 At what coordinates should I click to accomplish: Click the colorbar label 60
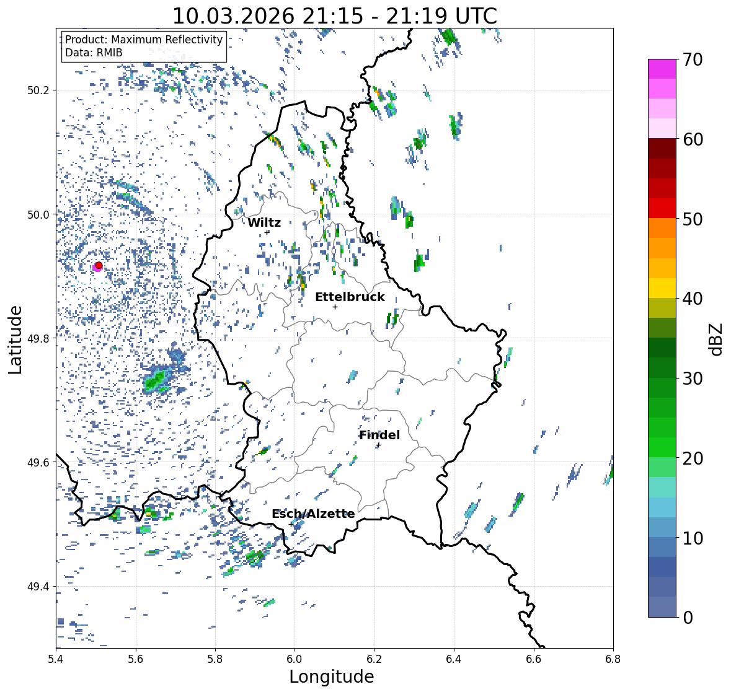pos(693,139)
